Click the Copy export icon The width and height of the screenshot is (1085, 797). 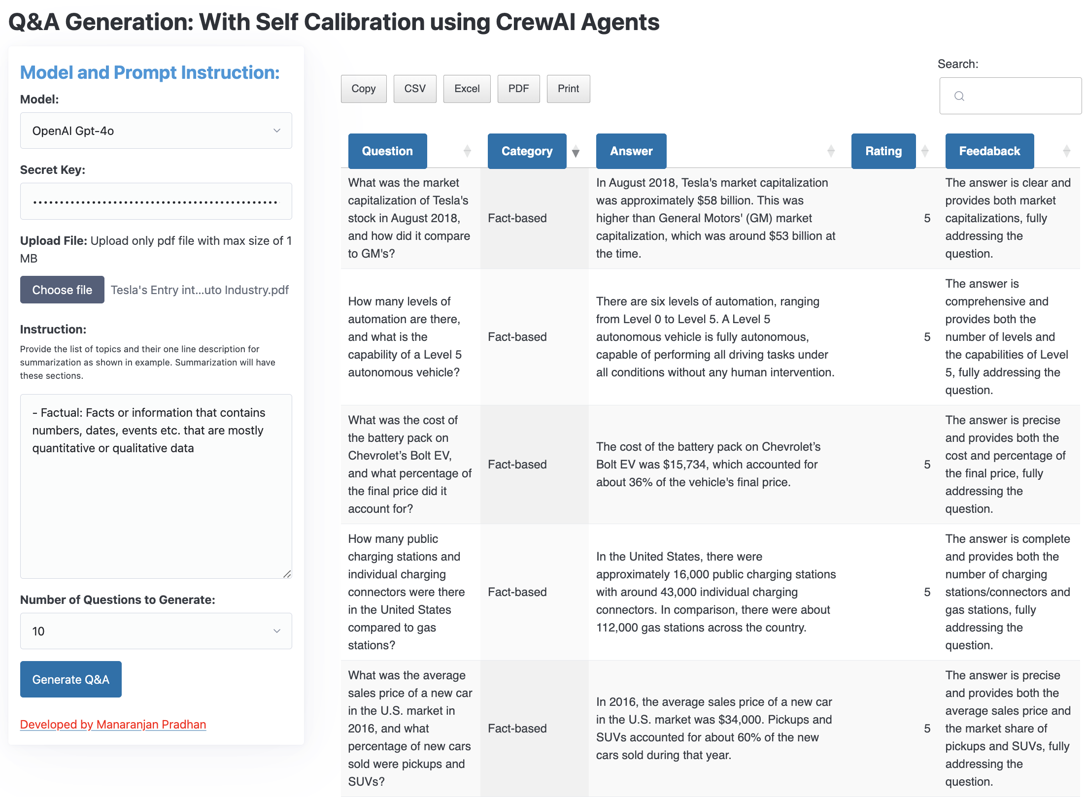364,88
